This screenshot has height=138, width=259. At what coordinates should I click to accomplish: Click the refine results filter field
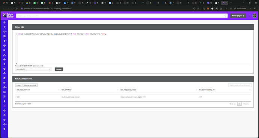click(240, 85)
